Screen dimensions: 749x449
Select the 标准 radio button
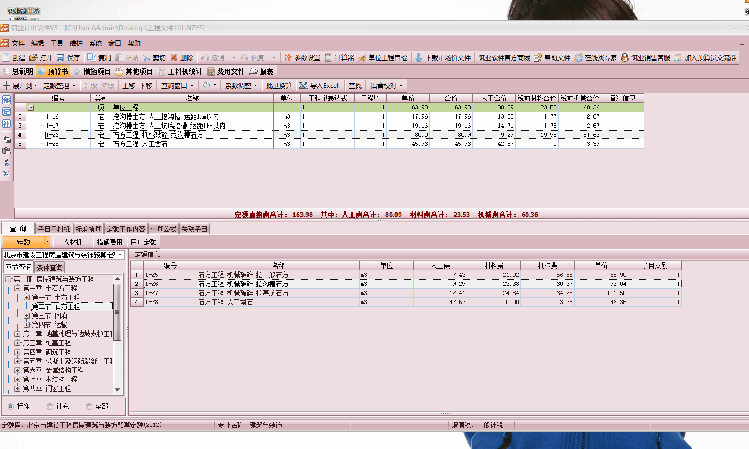coord(11,407)
